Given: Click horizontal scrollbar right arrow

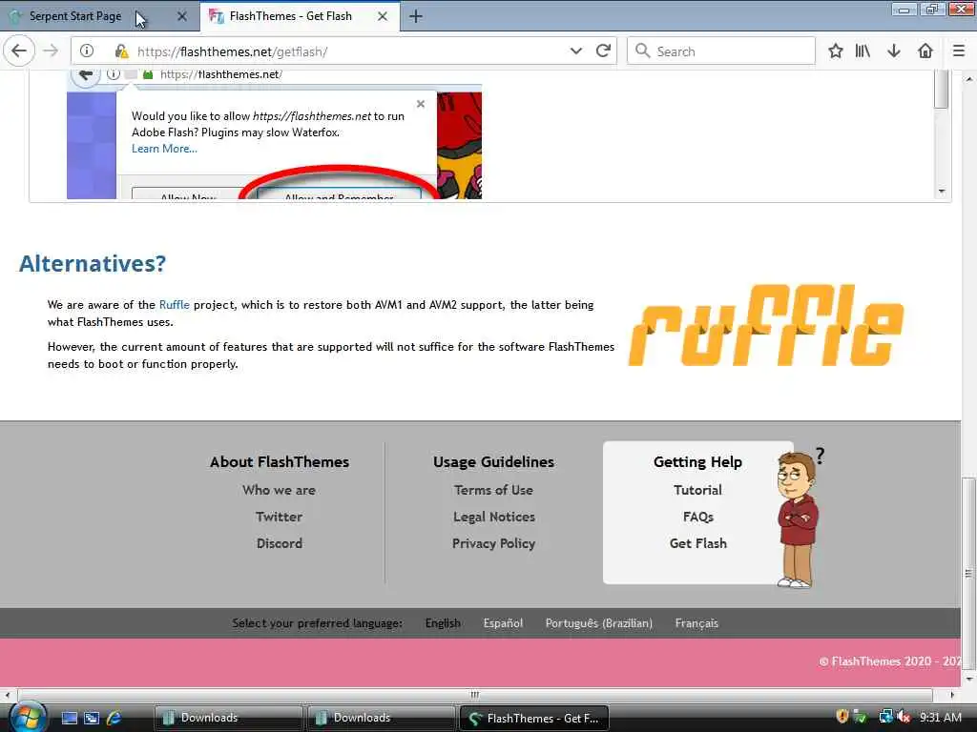Looking at the screenshot, I should tap(951, 695).
